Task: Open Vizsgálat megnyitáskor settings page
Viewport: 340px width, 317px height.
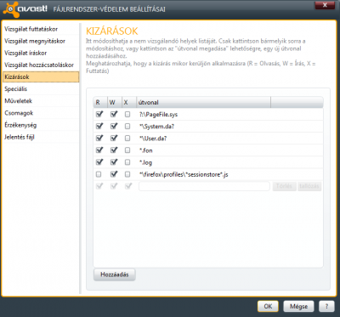Action: tap(35, 41)
